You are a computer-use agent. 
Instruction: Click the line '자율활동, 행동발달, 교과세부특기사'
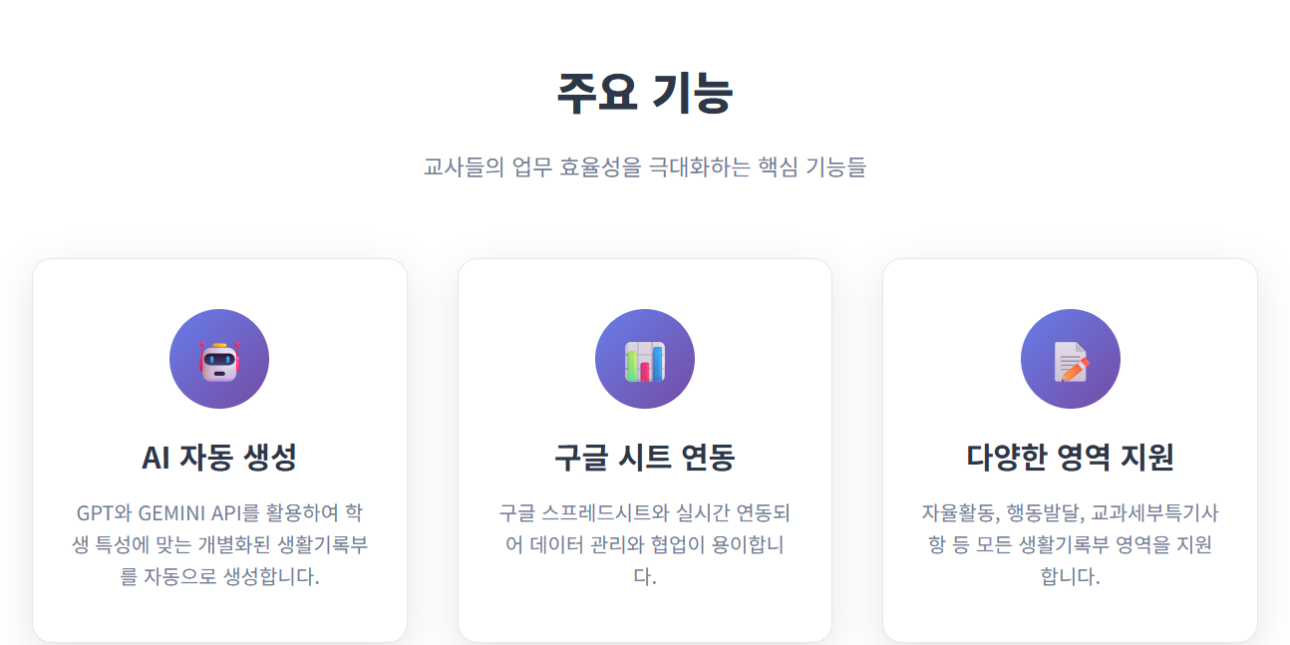[1071, 513]
